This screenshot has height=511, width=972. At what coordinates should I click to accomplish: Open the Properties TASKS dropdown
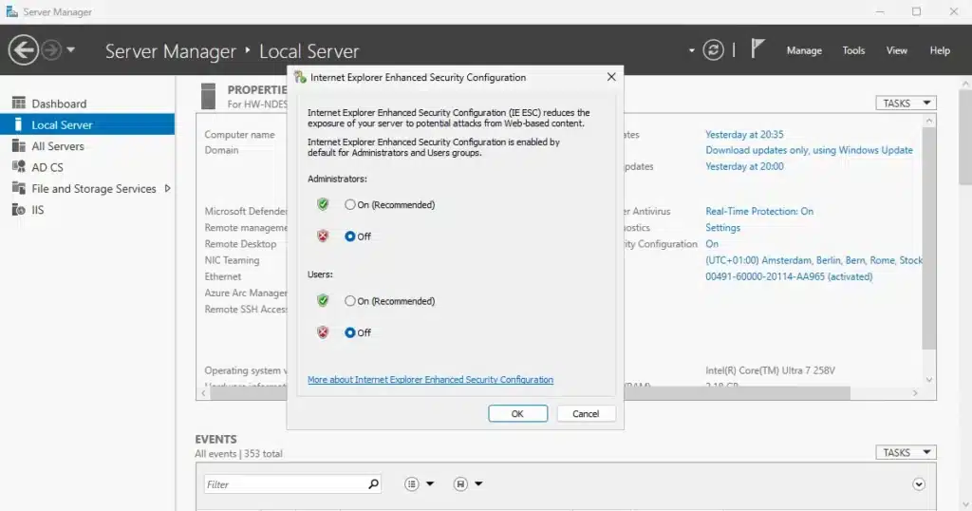click(x=906, y=103)
